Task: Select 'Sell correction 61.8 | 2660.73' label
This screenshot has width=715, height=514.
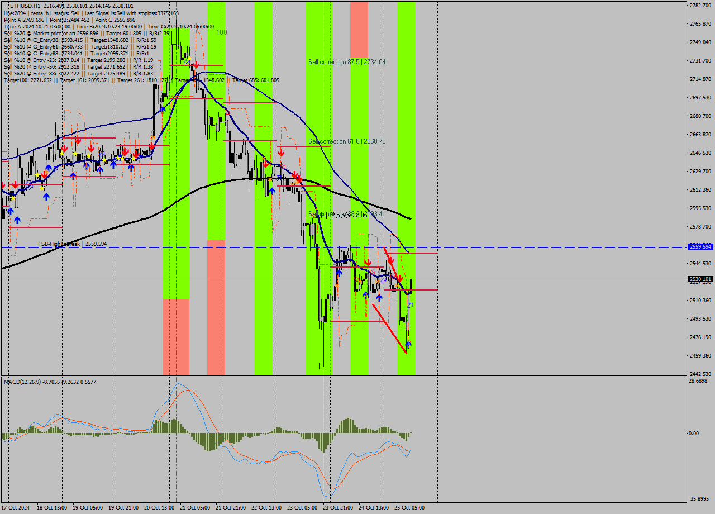Action: coord(347,141)
